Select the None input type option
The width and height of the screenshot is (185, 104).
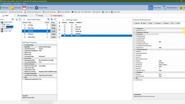[x=177, y=23]
